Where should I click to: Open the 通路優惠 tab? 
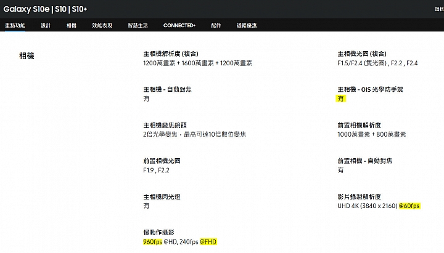(x=247, y=25)
